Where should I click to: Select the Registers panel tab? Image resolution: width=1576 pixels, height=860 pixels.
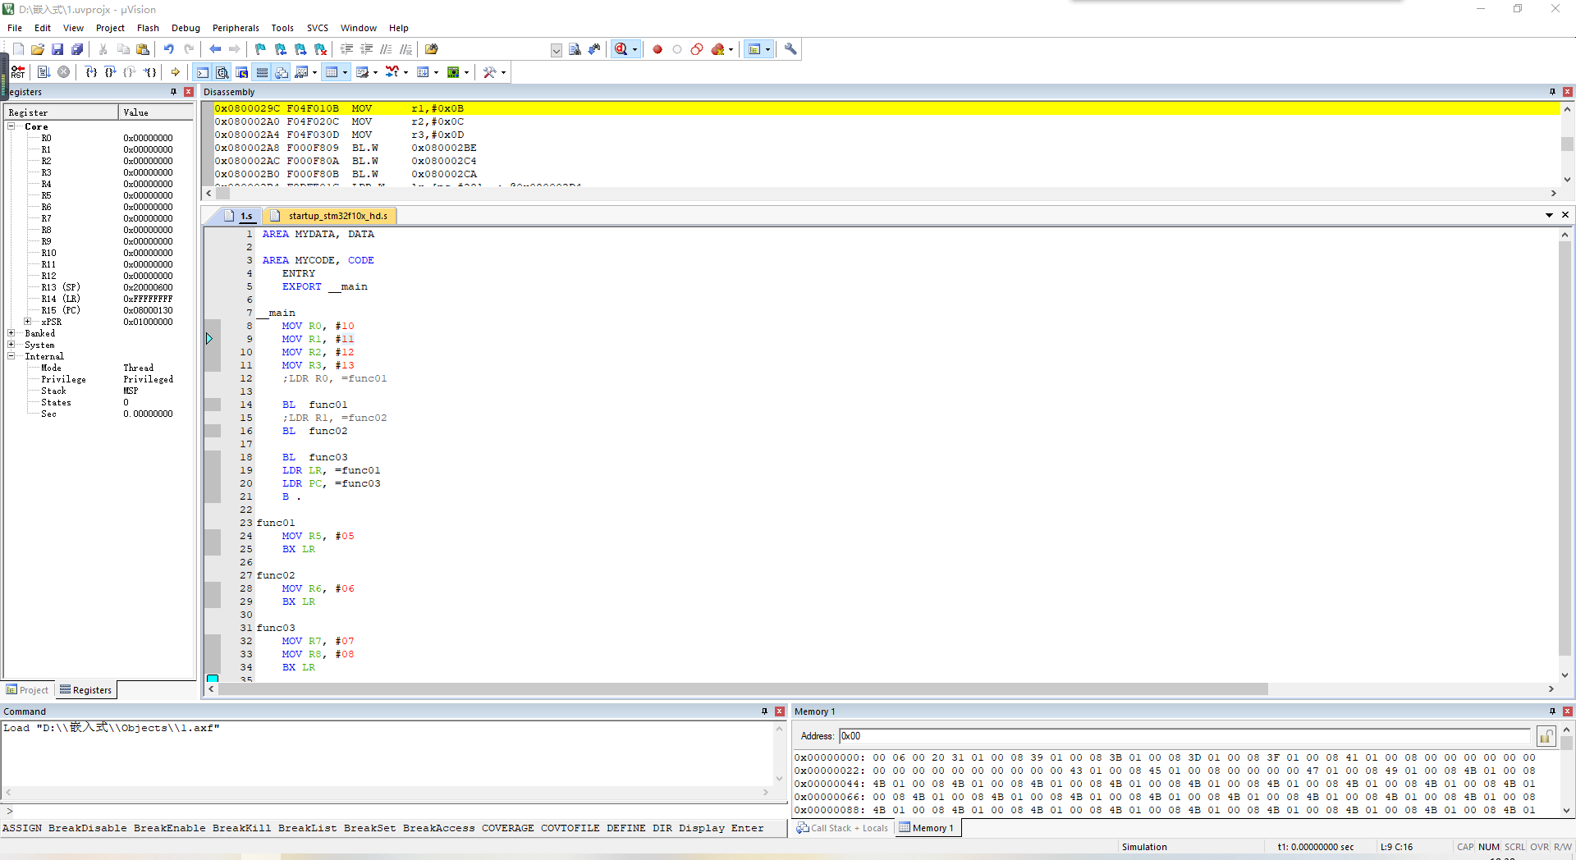coord(86,690)
